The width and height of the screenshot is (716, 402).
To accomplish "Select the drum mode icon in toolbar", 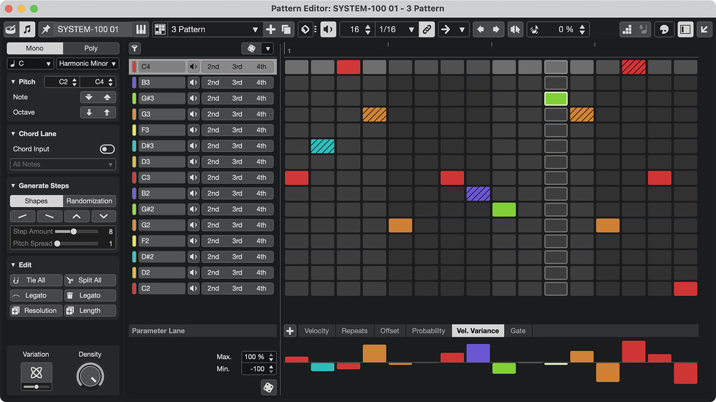I will tap(11, 29).
